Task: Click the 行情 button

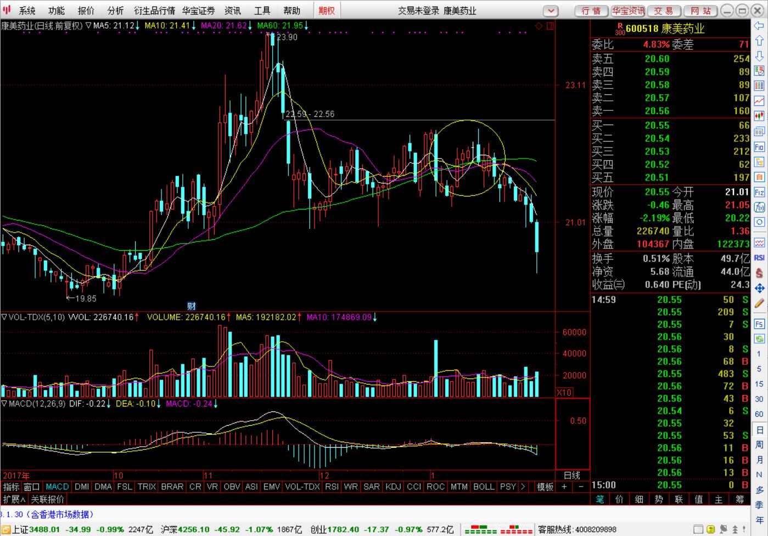Action: pyautogui.click(x=591, y=11)
